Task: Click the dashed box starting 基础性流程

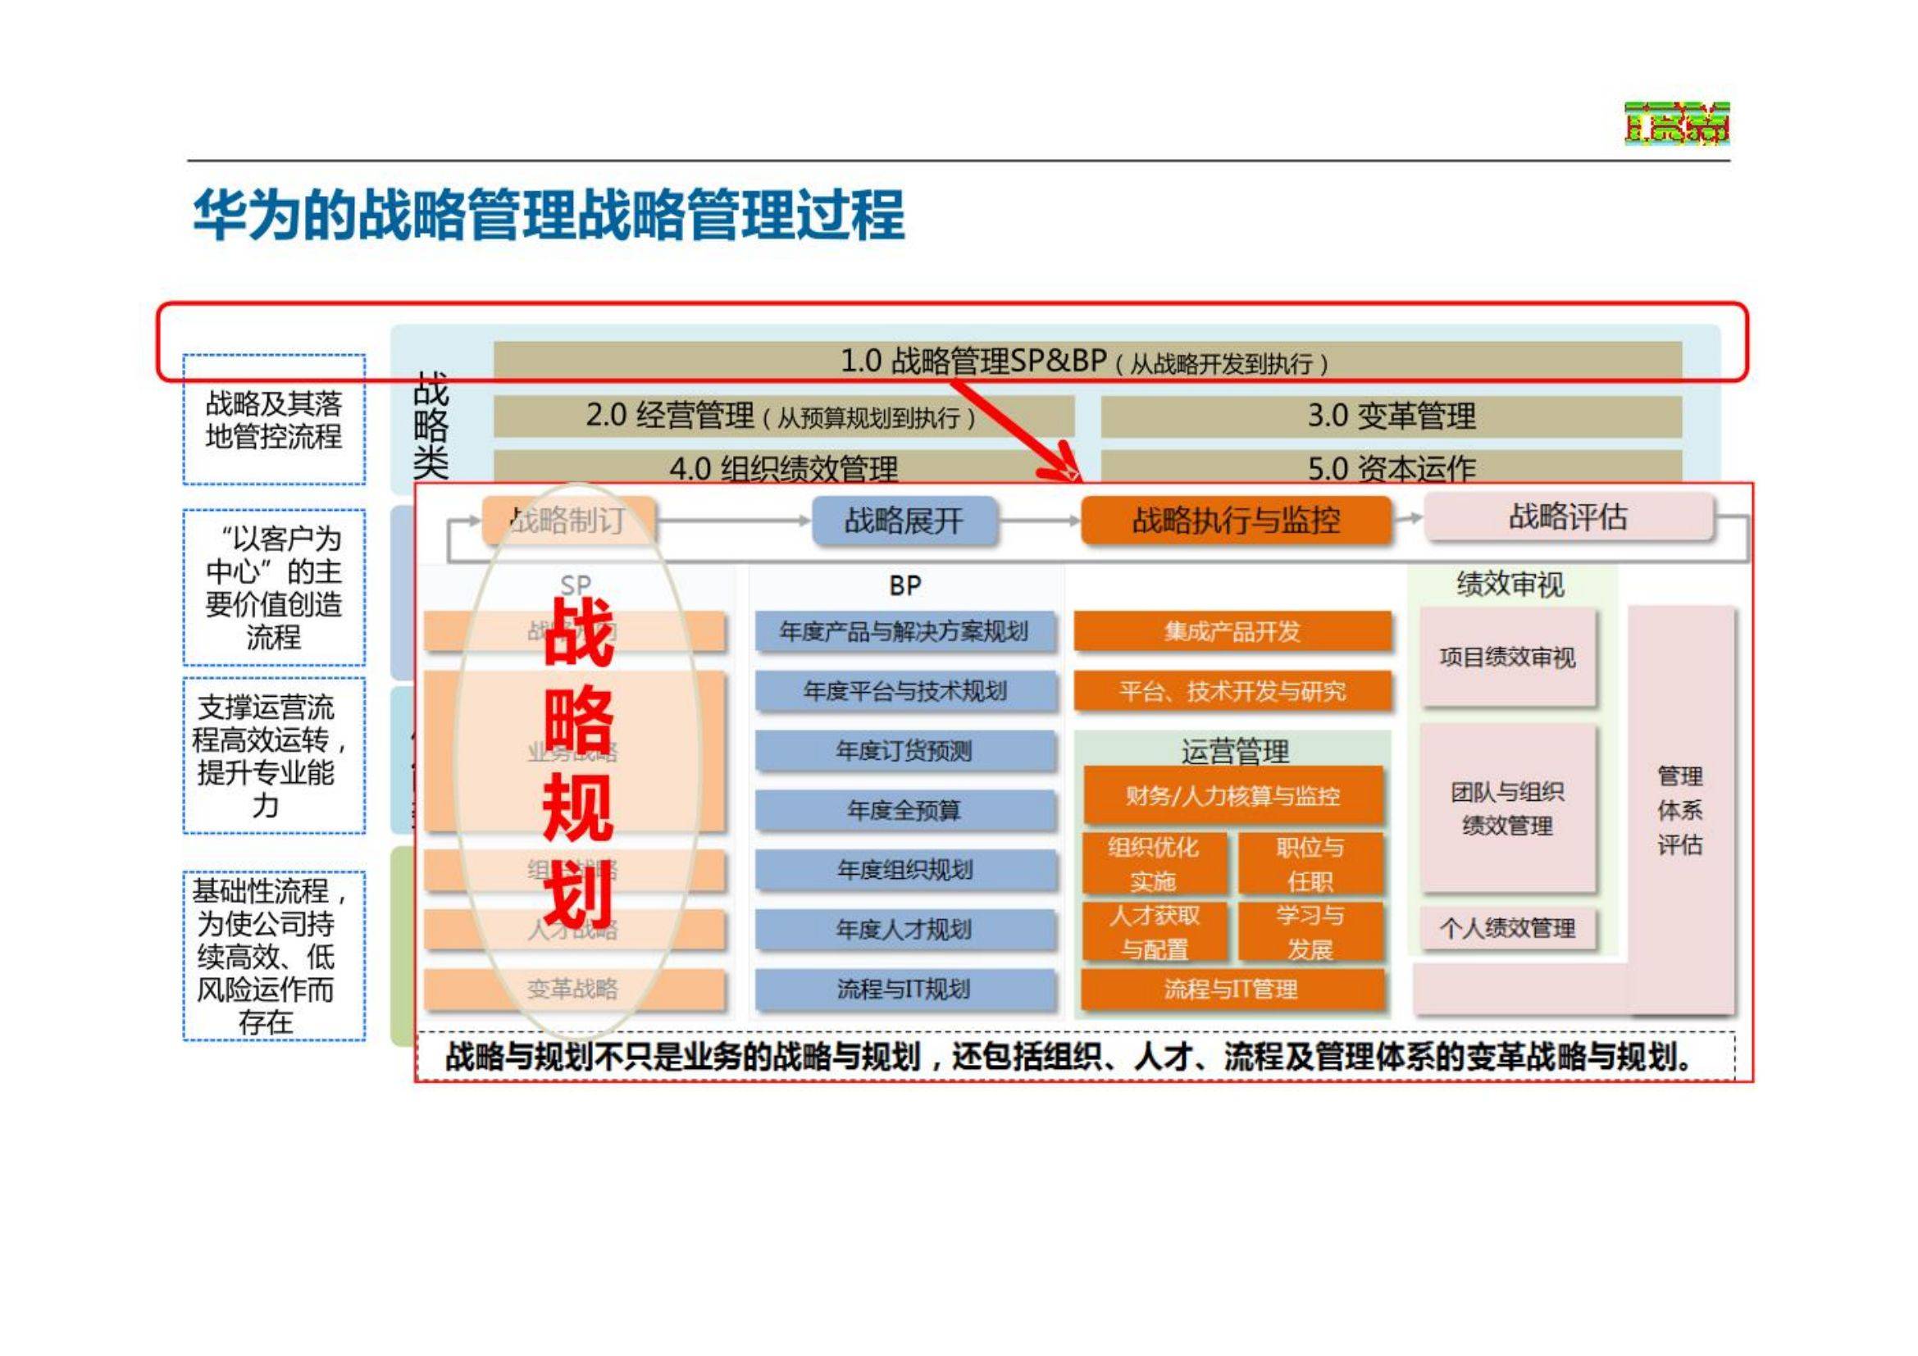Action: 274,956
